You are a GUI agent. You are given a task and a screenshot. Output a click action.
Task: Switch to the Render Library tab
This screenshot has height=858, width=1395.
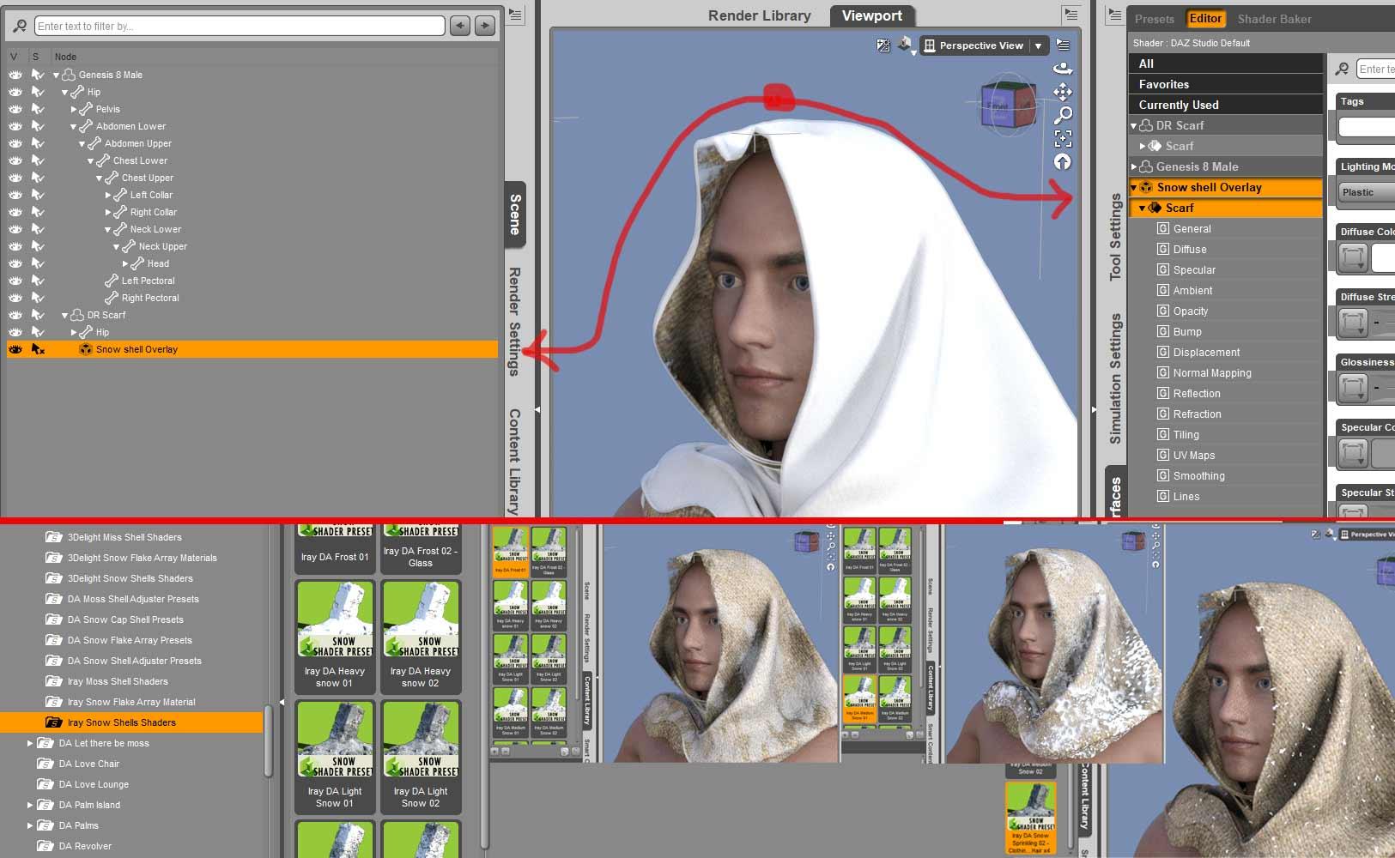tap(759, 15)
